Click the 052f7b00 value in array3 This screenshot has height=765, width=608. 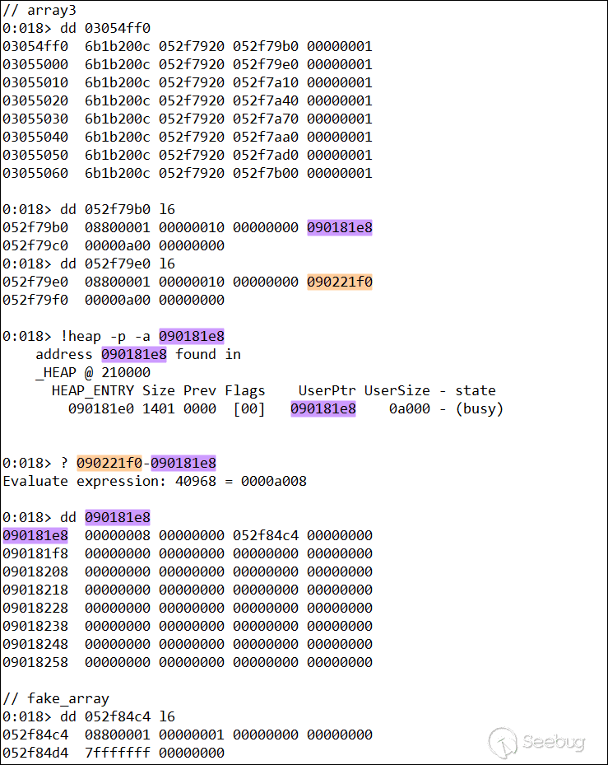[265, 173]
